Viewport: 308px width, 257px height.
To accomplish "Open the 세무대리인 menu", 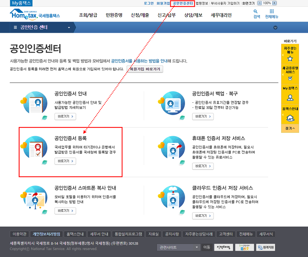I will click(x=221, y=15).
